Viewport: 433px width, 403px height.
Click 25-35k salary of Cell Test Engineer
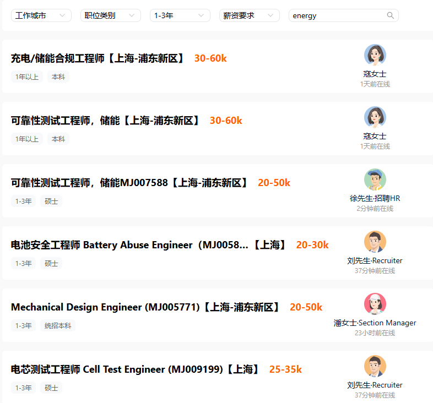pos(285,369)
